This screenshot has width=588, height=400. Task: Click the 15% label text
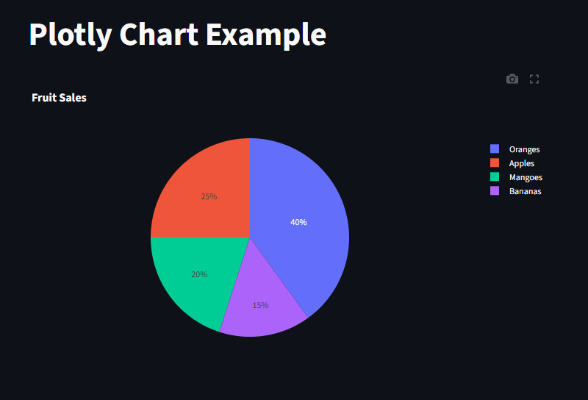[x=260, y=305]
